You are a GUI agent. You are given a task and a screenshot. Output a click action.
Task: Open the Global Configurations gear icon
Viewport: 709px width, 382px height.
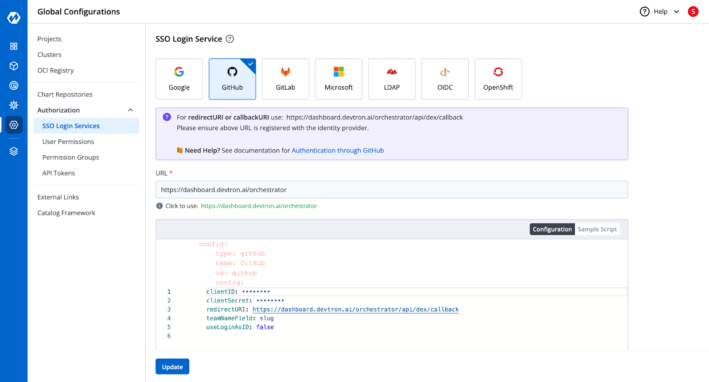pyautogui.click(x=14, y=125)
